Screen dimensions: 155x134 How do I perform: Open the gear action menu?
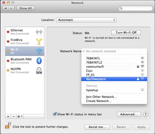tap(20, 116)
